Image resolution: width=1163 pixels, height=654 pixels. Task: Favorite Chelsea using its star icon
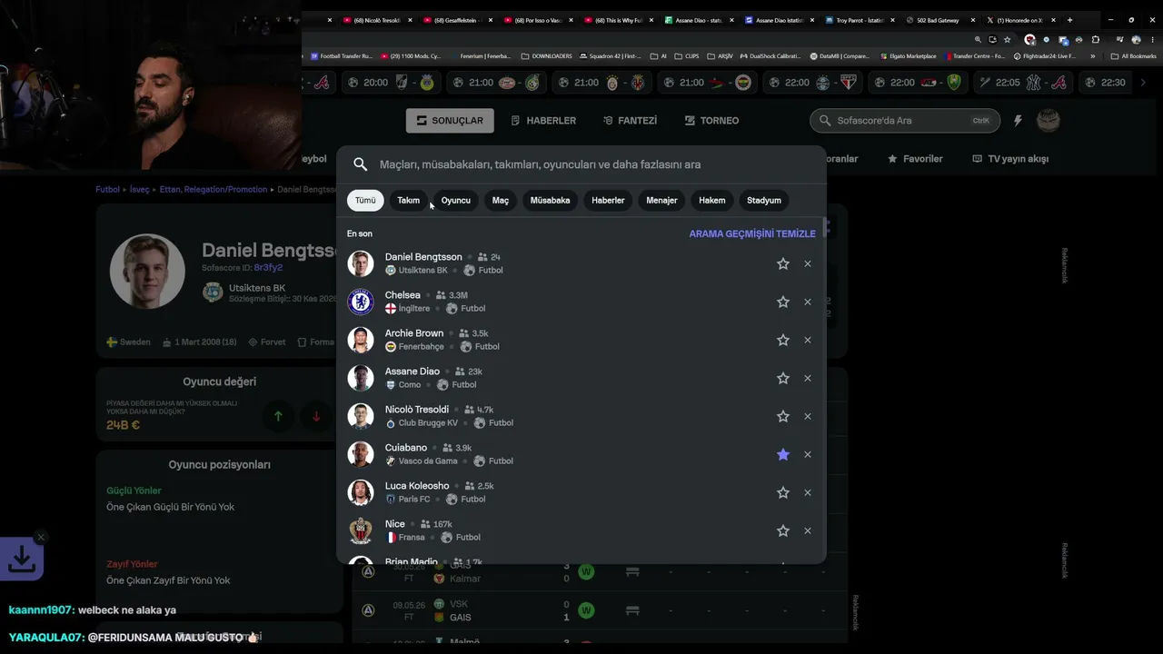(783, 302)
